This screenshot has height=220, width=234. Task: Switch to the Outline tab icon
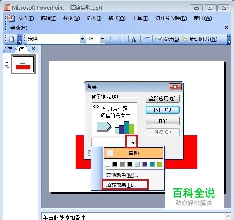point(10,49)
